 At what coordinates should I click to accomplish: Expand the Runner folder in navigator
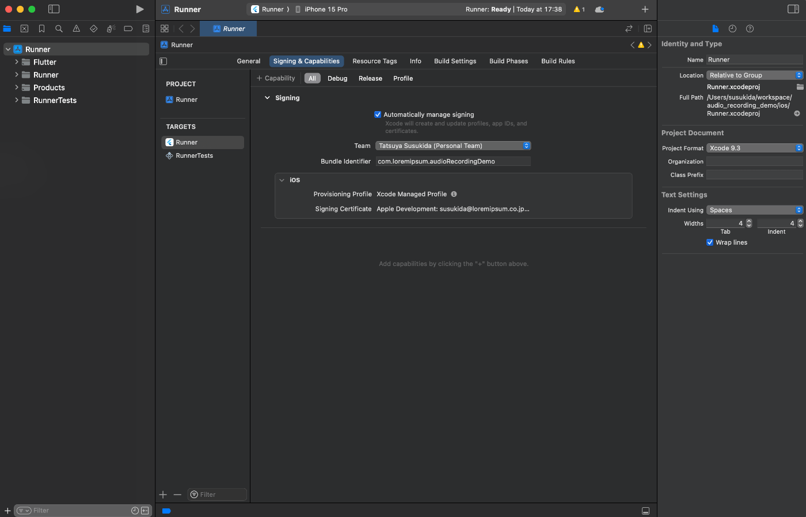click(x=17, y=75)
